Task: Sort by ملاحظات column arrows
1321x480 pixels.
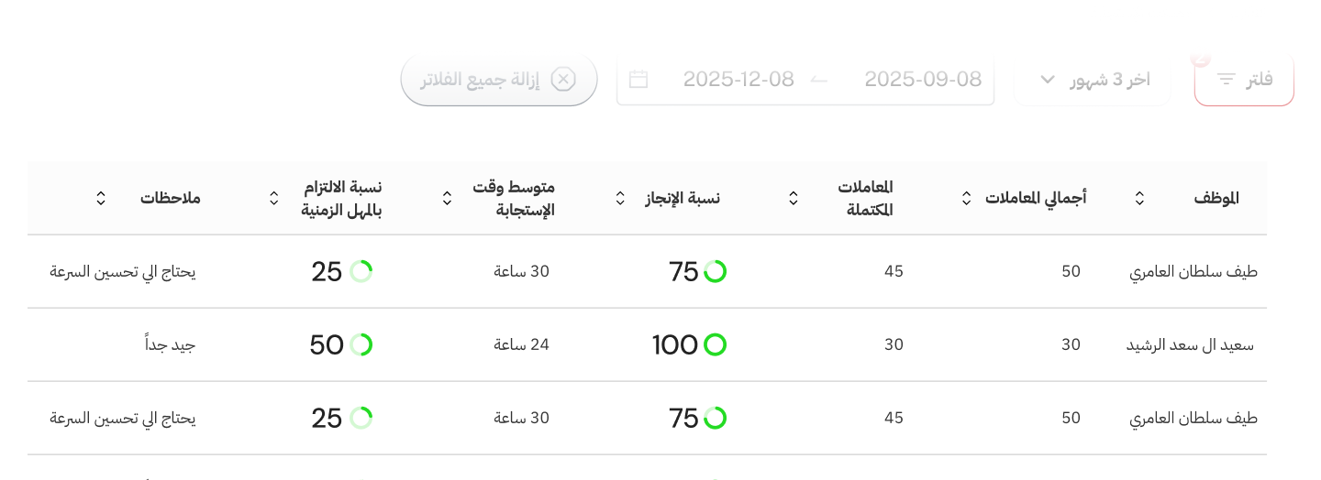Action: tap(101, 198)
